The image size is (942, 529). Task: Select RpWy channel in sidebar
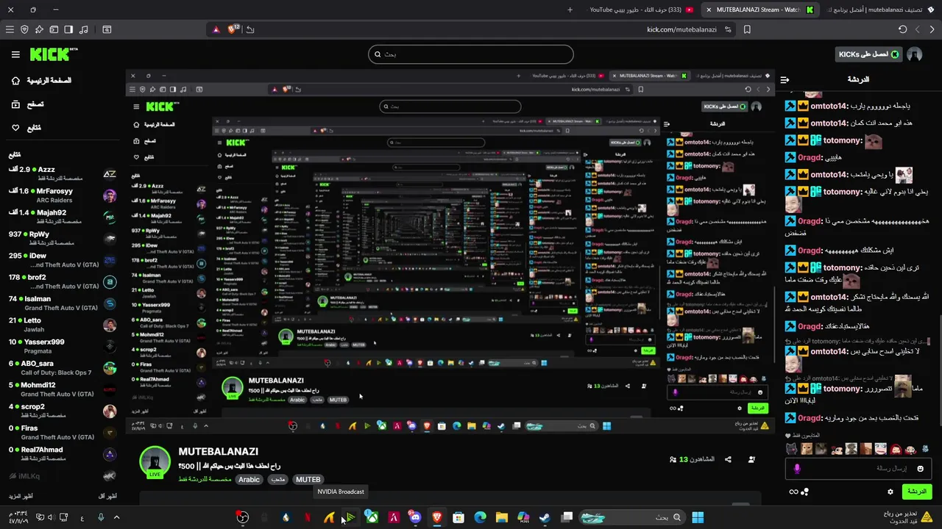[x=63, y=239]
